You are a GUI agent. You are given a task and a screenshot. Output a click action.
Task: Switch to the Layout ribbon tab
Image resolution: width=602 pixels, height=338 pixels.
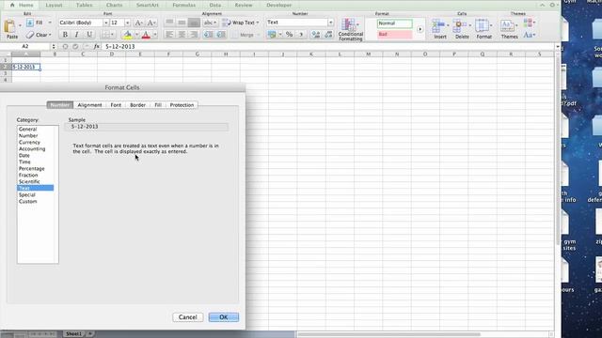point(54,5)
